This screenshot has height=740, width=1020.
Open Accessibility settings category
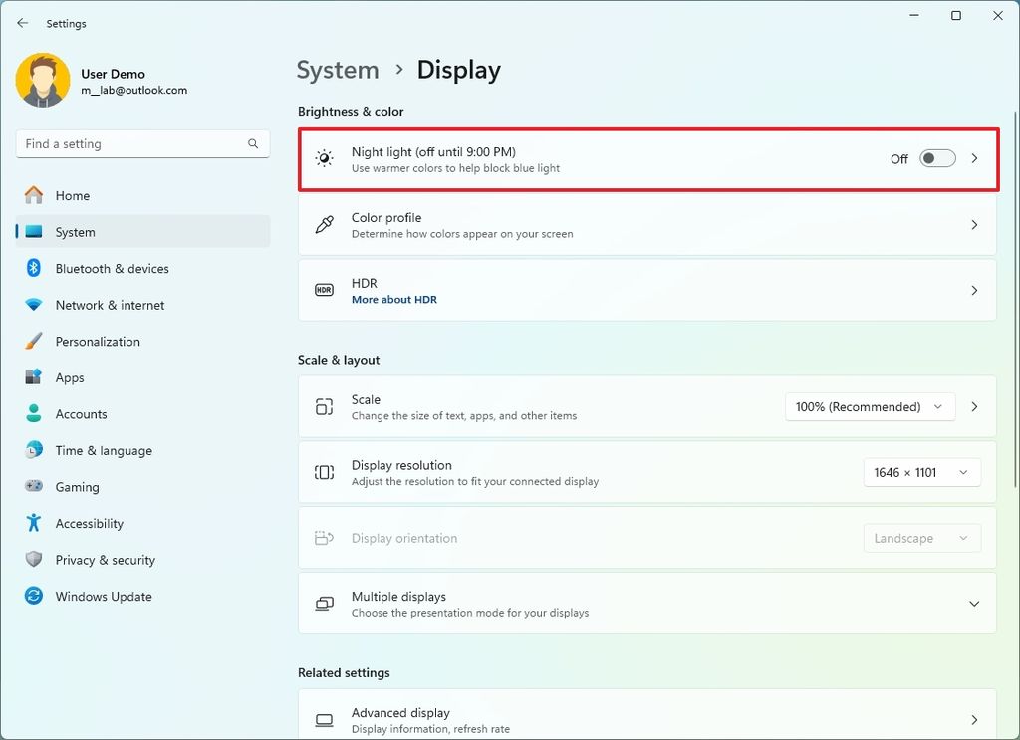(142, 524)
